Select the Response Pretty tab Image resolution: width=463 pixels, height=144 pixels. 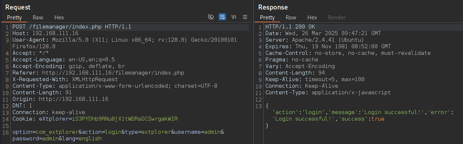pos(267,17)
